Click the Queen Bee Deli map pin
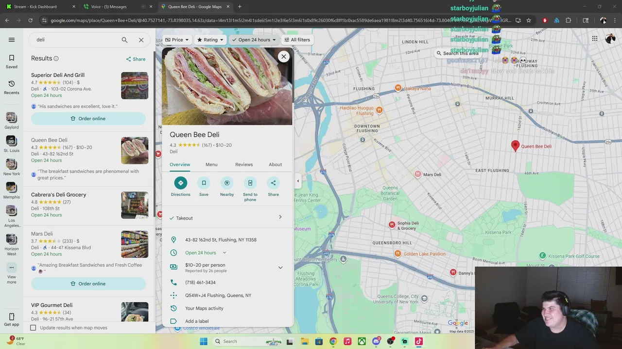Image resolution: width=622 pixels, height=349 pixels. click(x=516, y=146)
